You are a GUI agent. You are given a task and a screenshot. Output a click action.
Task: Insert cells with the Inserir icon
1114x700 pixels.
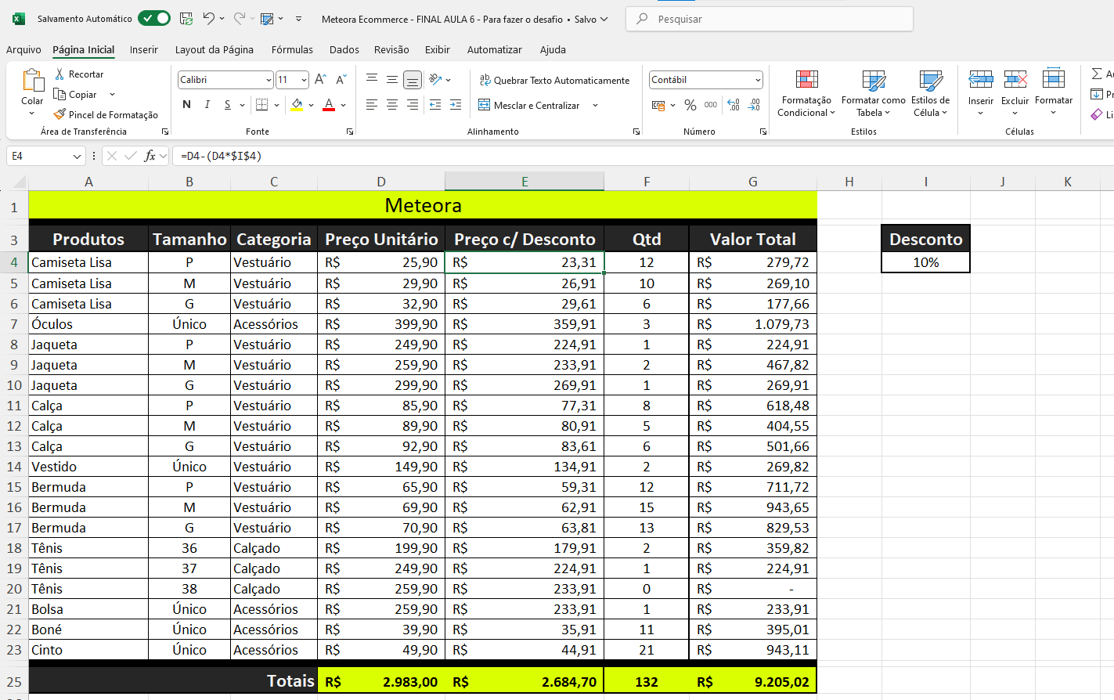pos(980,79)
